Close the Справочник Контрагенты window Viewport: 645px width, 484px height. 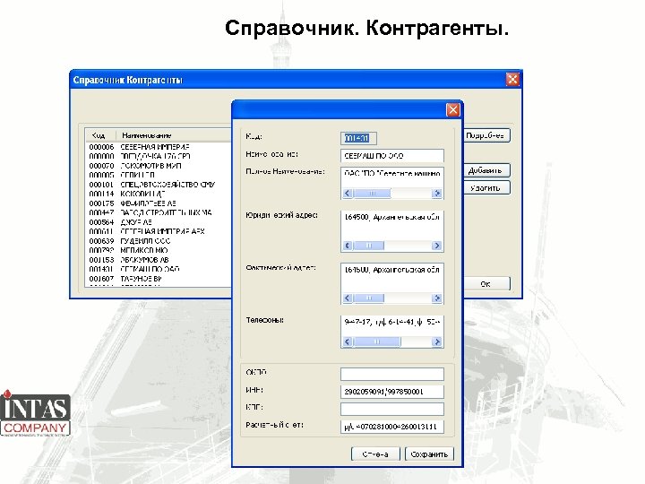click(x=512, y=79)
